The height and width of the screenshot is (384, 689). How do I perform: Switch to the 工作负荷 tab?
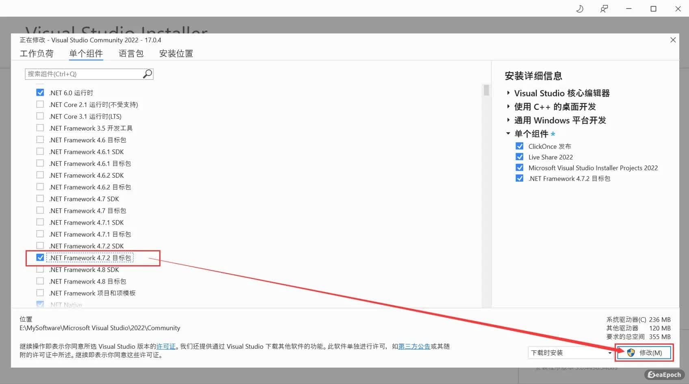point(37,54)
